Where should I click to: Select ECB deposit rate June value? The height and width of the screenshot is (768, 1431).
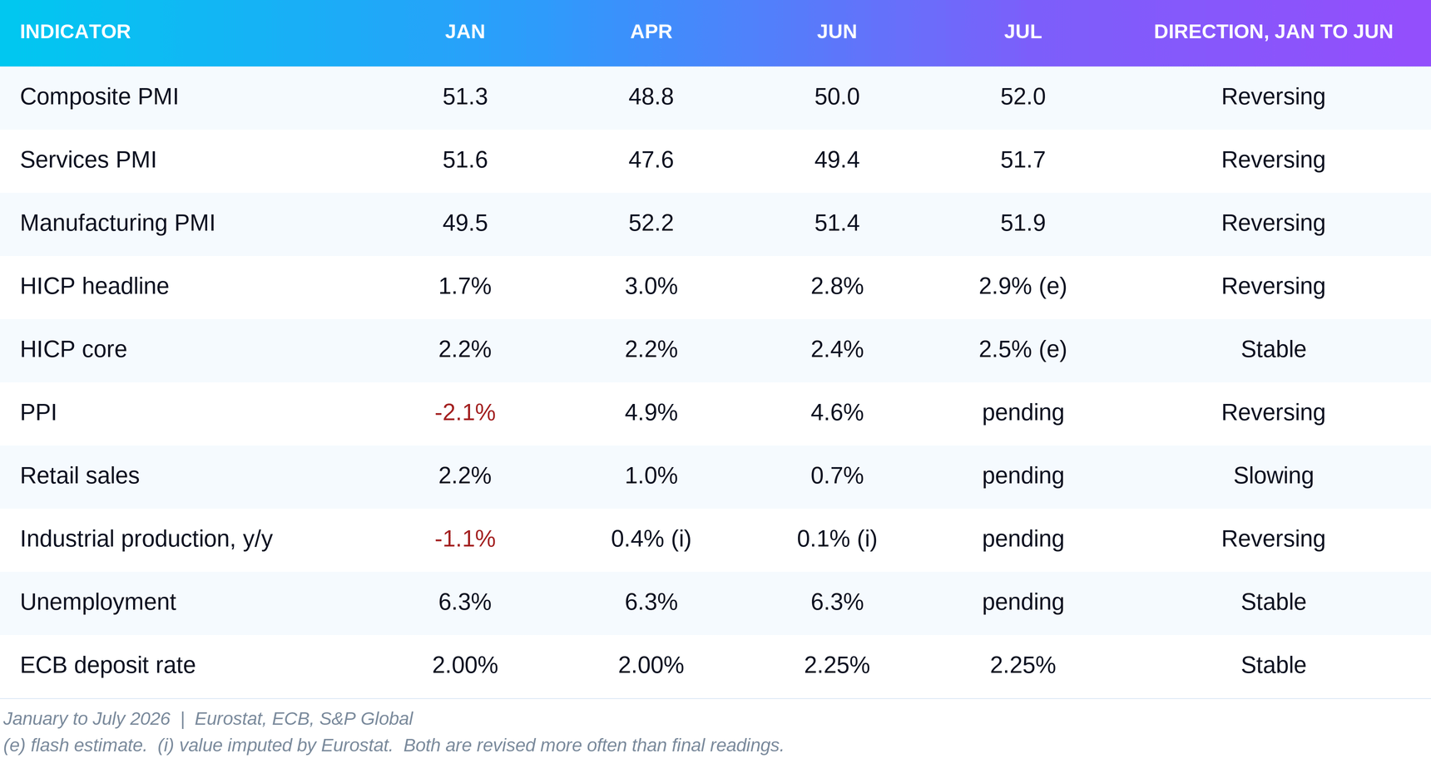pos(837,665)
